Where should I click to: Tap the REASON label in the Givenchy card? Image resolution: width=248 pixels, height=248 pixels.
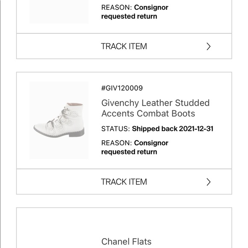pos(116,143)
